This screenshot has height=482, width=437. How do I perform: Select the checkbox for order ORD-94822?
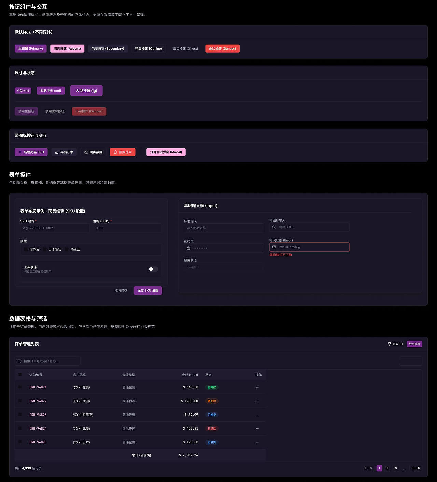(x=20, y=401)
